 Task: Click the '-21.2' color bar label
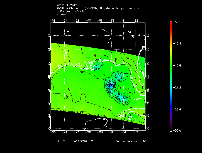(177, 88)
